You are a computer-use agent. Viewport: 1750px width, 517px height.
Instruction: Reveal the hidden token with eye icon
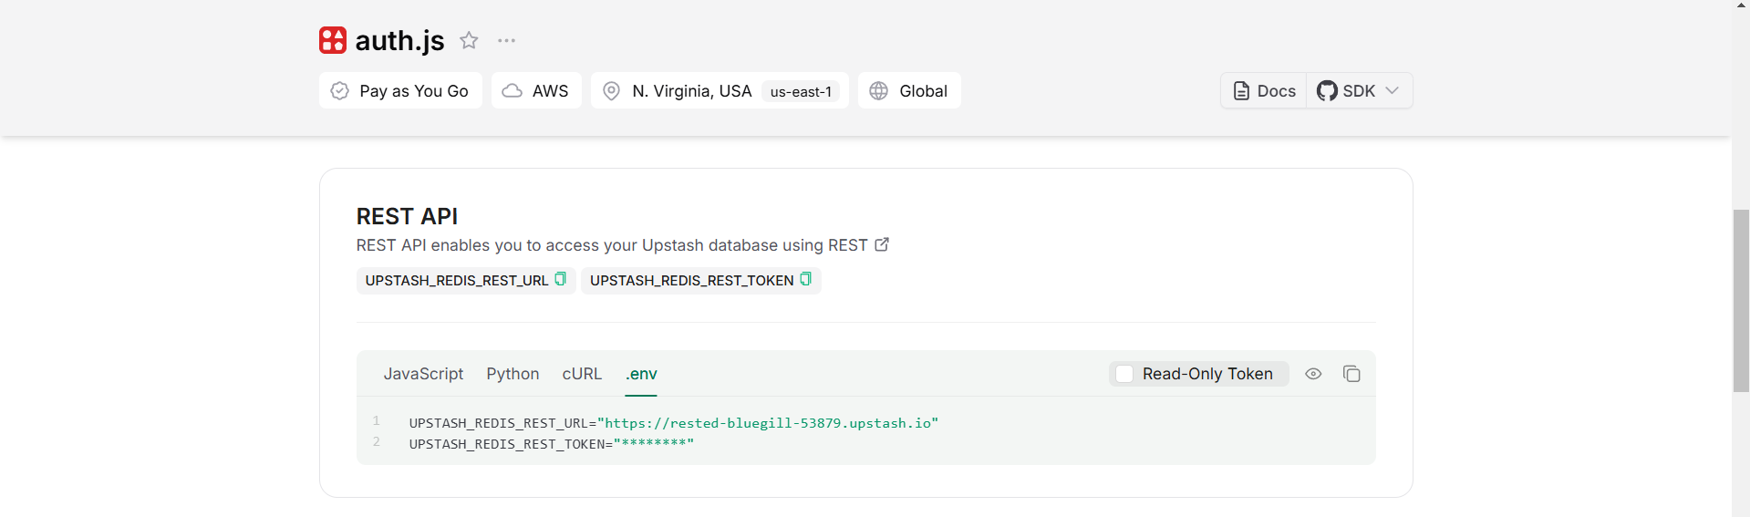pyautogui.click(x=1313, y=374)
